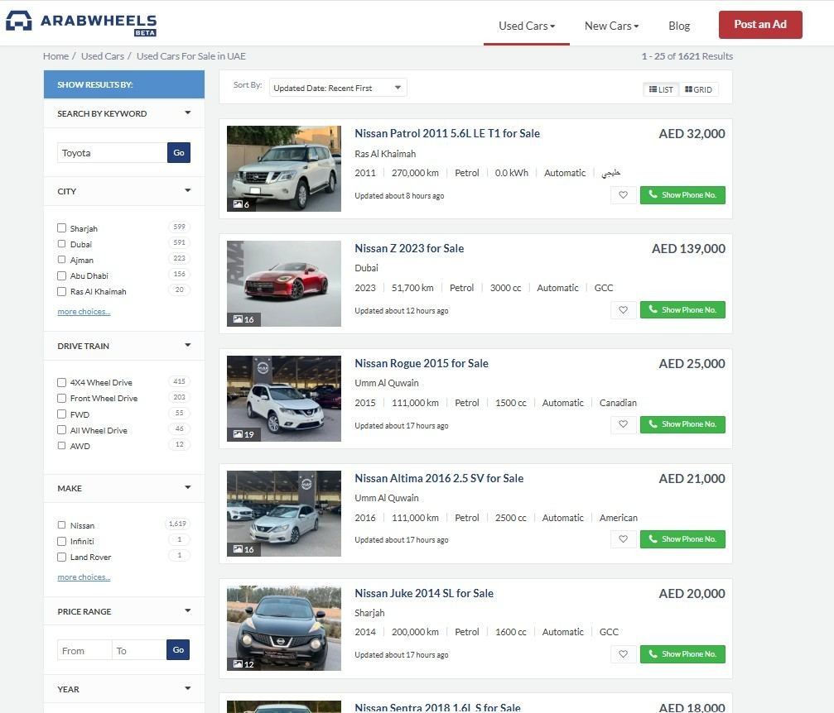Go to Used Cars breadcrumb
834x713 pixels.
click(x=103, y=55)
